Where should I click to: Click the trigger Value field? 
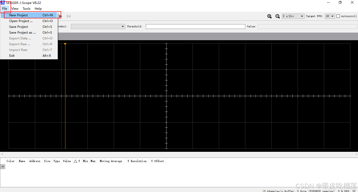308,27
